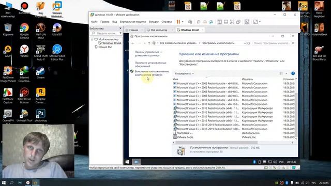
Task: Revert the VM to its previous snapshot
Action: [x=205, y=22]
